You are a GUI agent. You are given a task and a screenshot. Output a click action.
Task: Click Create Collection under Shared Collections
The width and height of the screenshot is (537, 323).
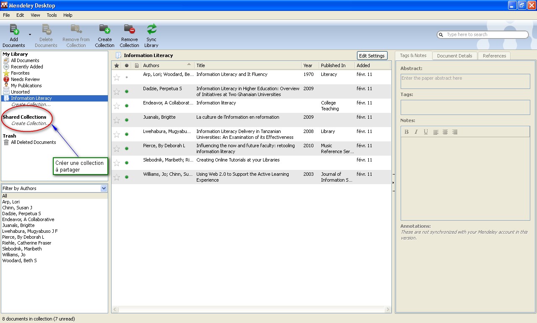click(30, 123)
